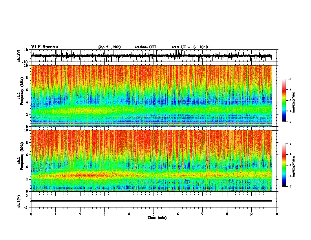Click the ch.1 colorbar 'log(PSD)' label
311x240 pixels.
coord(294,102)
